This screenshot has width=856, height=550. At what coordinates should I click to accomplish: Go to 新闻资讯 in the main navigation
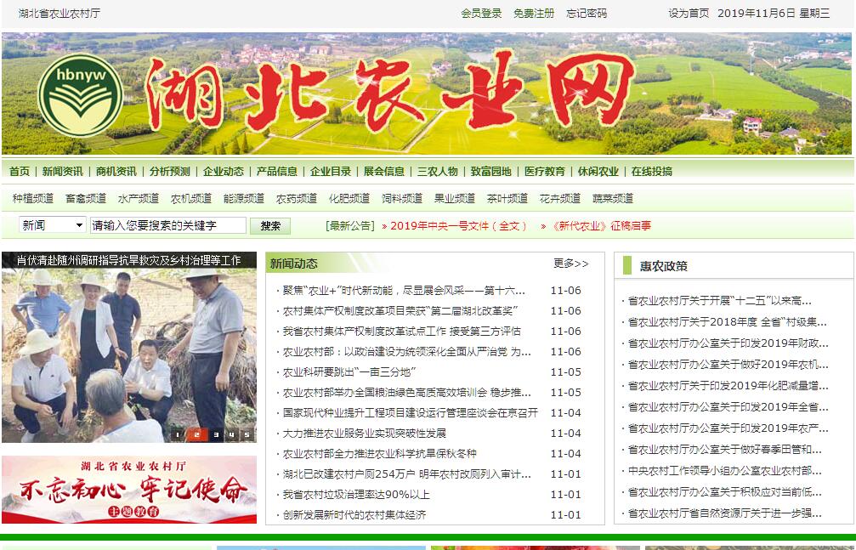pos(63,171)
